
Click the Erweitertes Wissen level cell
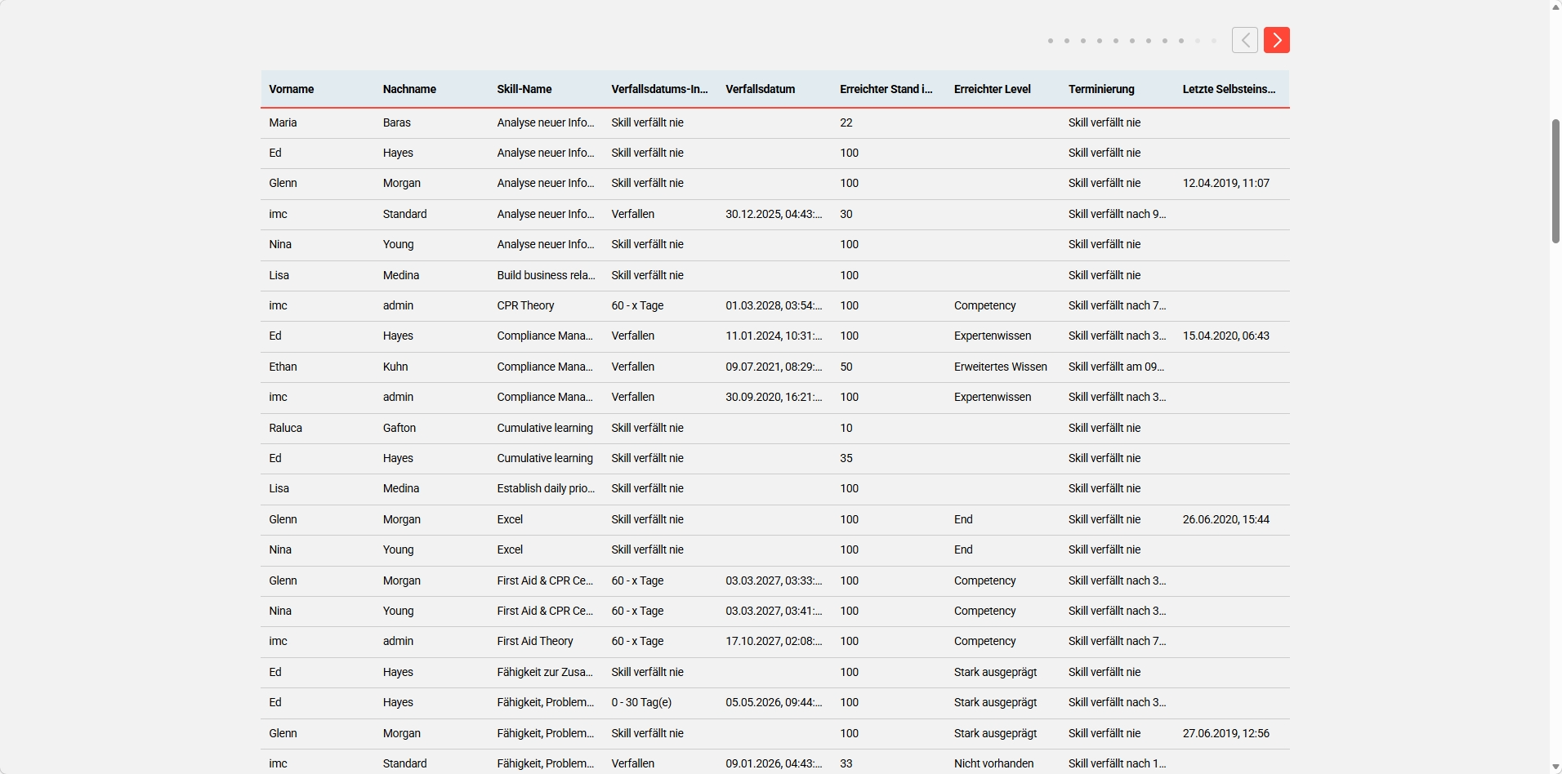click(x=1001, y=367)
